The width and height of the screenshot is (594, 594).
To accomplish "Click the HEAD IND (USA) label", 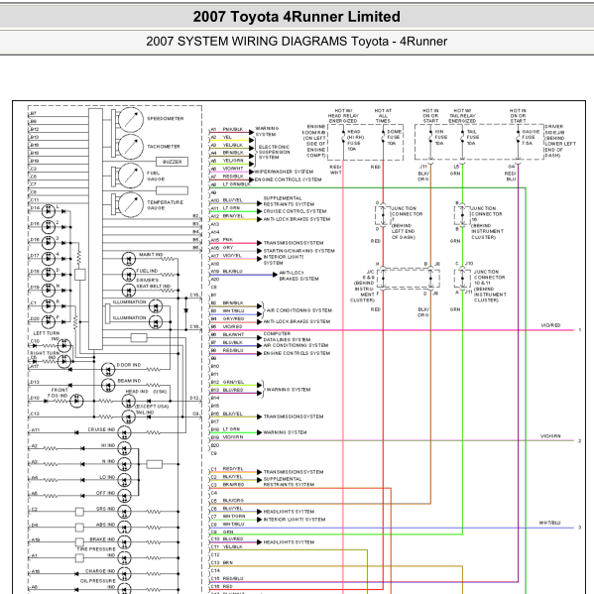I will click(146, 392).
